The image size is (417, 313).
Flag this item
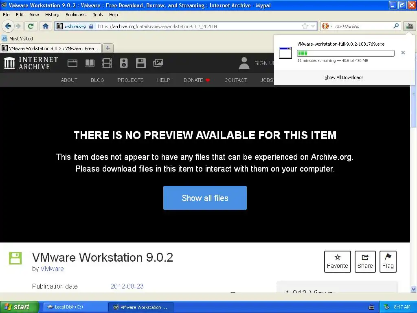[388, 261]
